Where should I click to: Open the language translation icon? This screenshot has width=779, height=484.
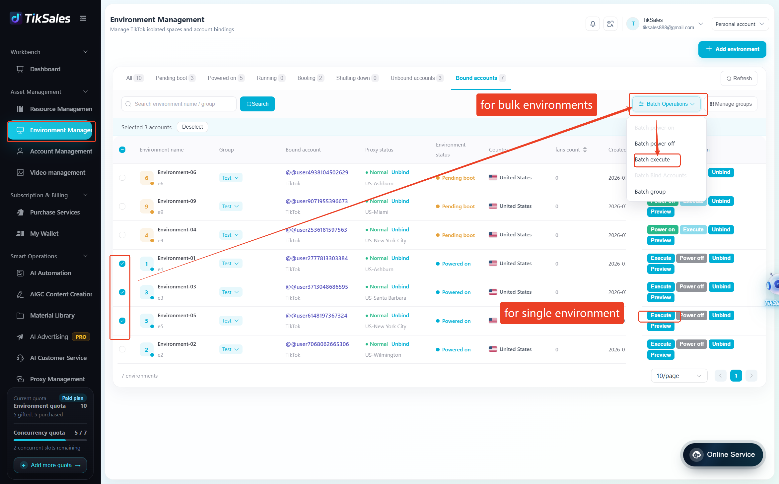coord(610,24)
